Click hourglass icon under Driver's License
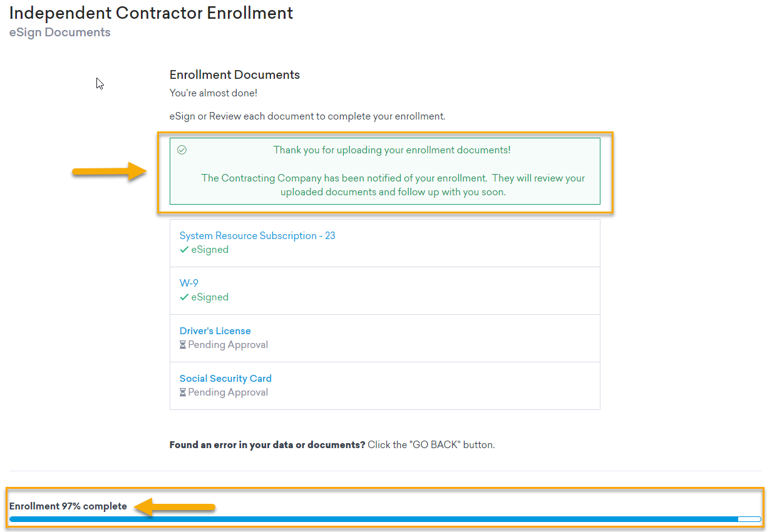Viewport: 767px width, 532px height. (x=183, y=345)
